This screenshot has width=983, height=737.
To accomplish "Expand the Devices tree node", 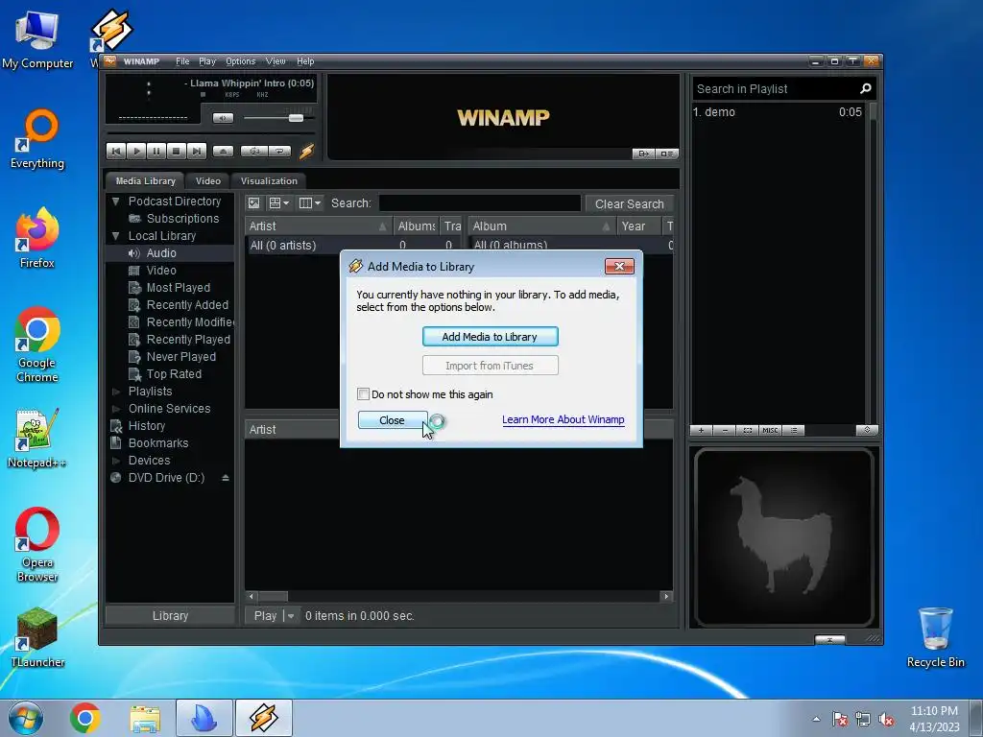I will tap(115, 460).
